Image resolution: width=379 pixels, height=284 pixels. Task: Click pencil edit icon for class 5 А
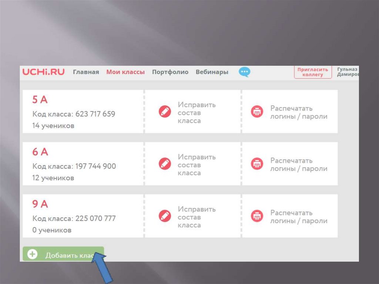[x=165, y=111]
